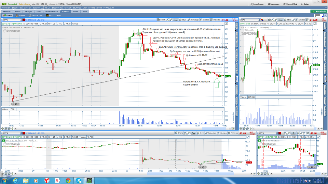Click the SSYS symbol field of 1m chart

11,20
